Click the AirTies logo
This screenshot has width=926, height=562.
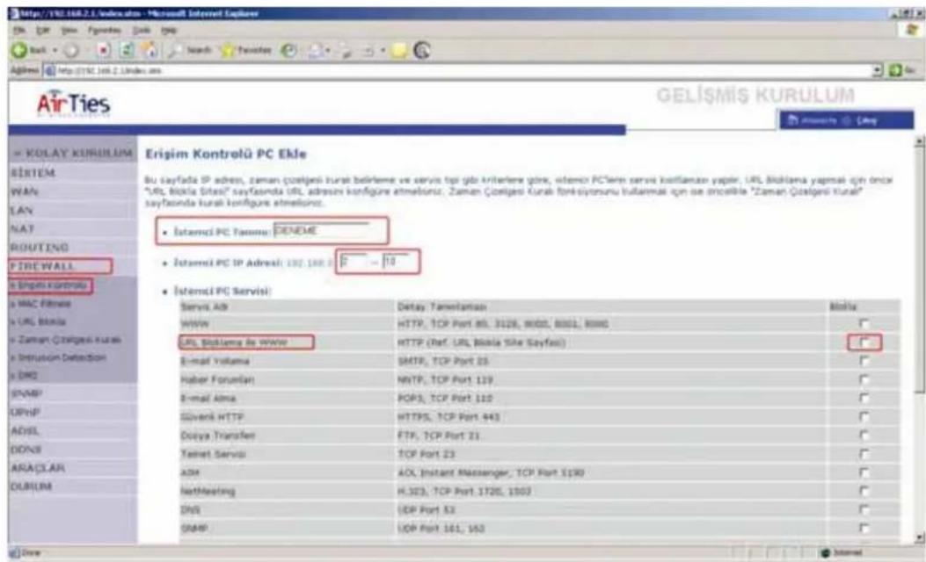pyautogui.click(x=74, y=104)
